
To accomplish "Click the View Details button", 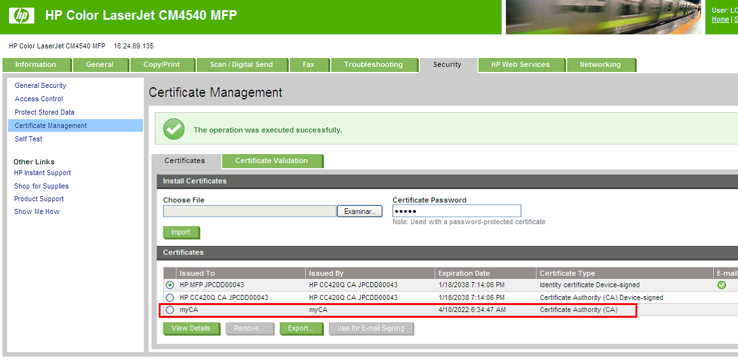I will [x=191, y=329].
